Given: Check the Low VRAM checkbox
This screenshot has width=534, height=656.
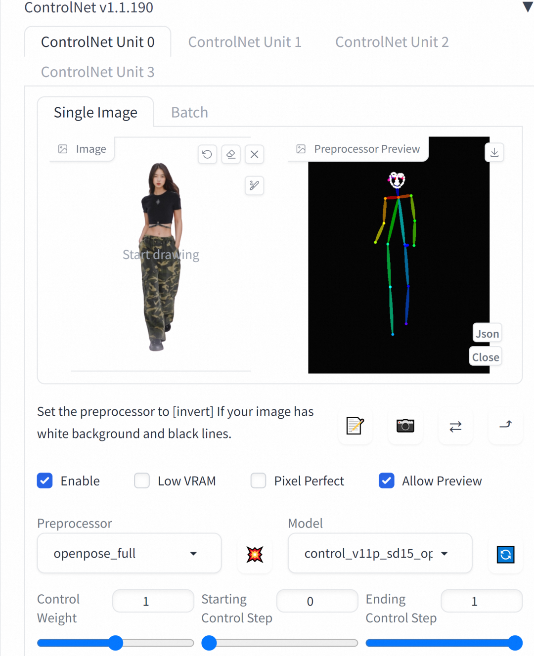Looking at the screenshot, I should point(142,481).
